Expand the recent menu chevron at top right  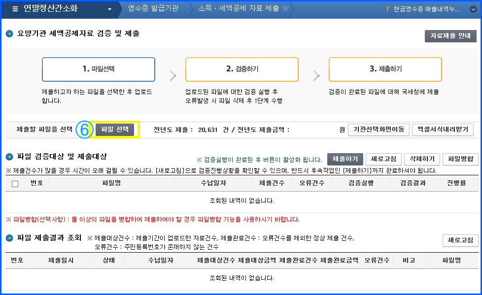[x=474, y=9]
